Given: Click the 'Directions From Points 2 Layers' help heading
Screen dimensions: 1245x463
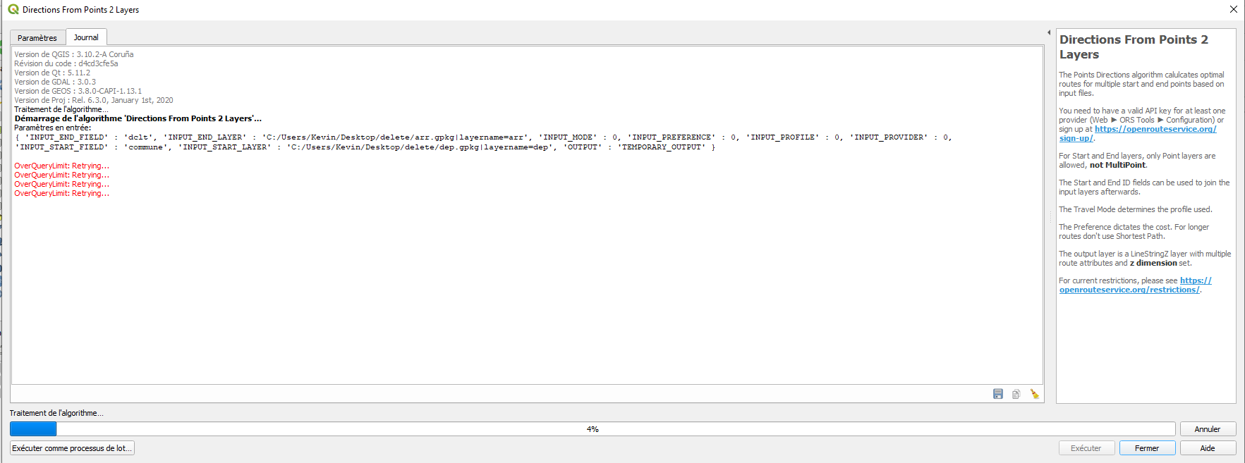Looking at the screenshot, I should click(x=1134, y=47).
